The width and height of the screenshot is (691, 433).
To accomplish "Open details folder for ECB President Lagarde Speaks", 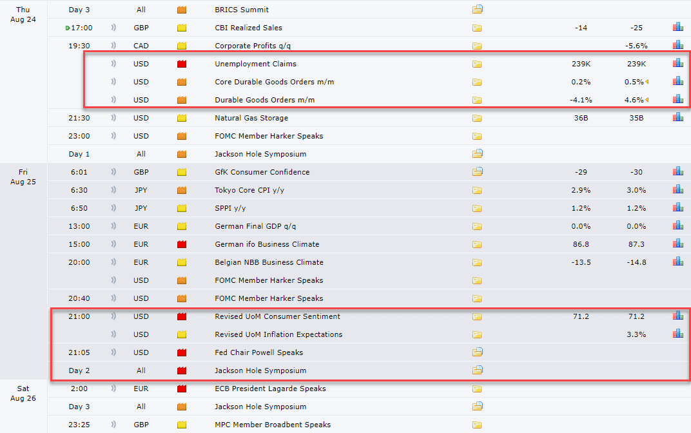I will tap(477, 389).
